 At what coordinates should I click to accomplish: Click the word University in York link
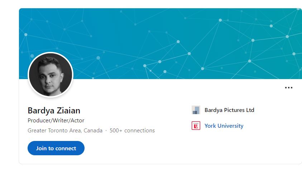click(x=230, y=126)
